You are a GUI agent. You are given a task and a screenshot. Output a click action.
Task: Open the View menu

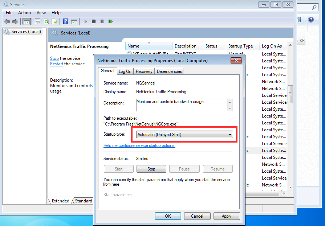click(x=41, y=13)
